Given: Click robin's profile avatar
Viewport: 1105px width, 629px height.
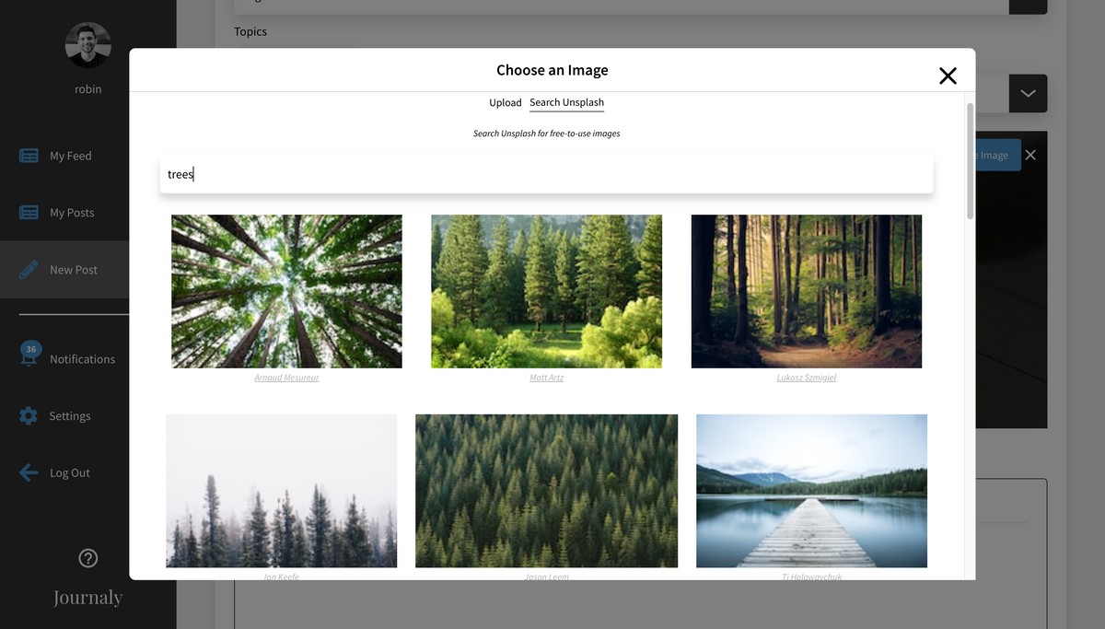Looking at the screenshot, I should (88, 45).
